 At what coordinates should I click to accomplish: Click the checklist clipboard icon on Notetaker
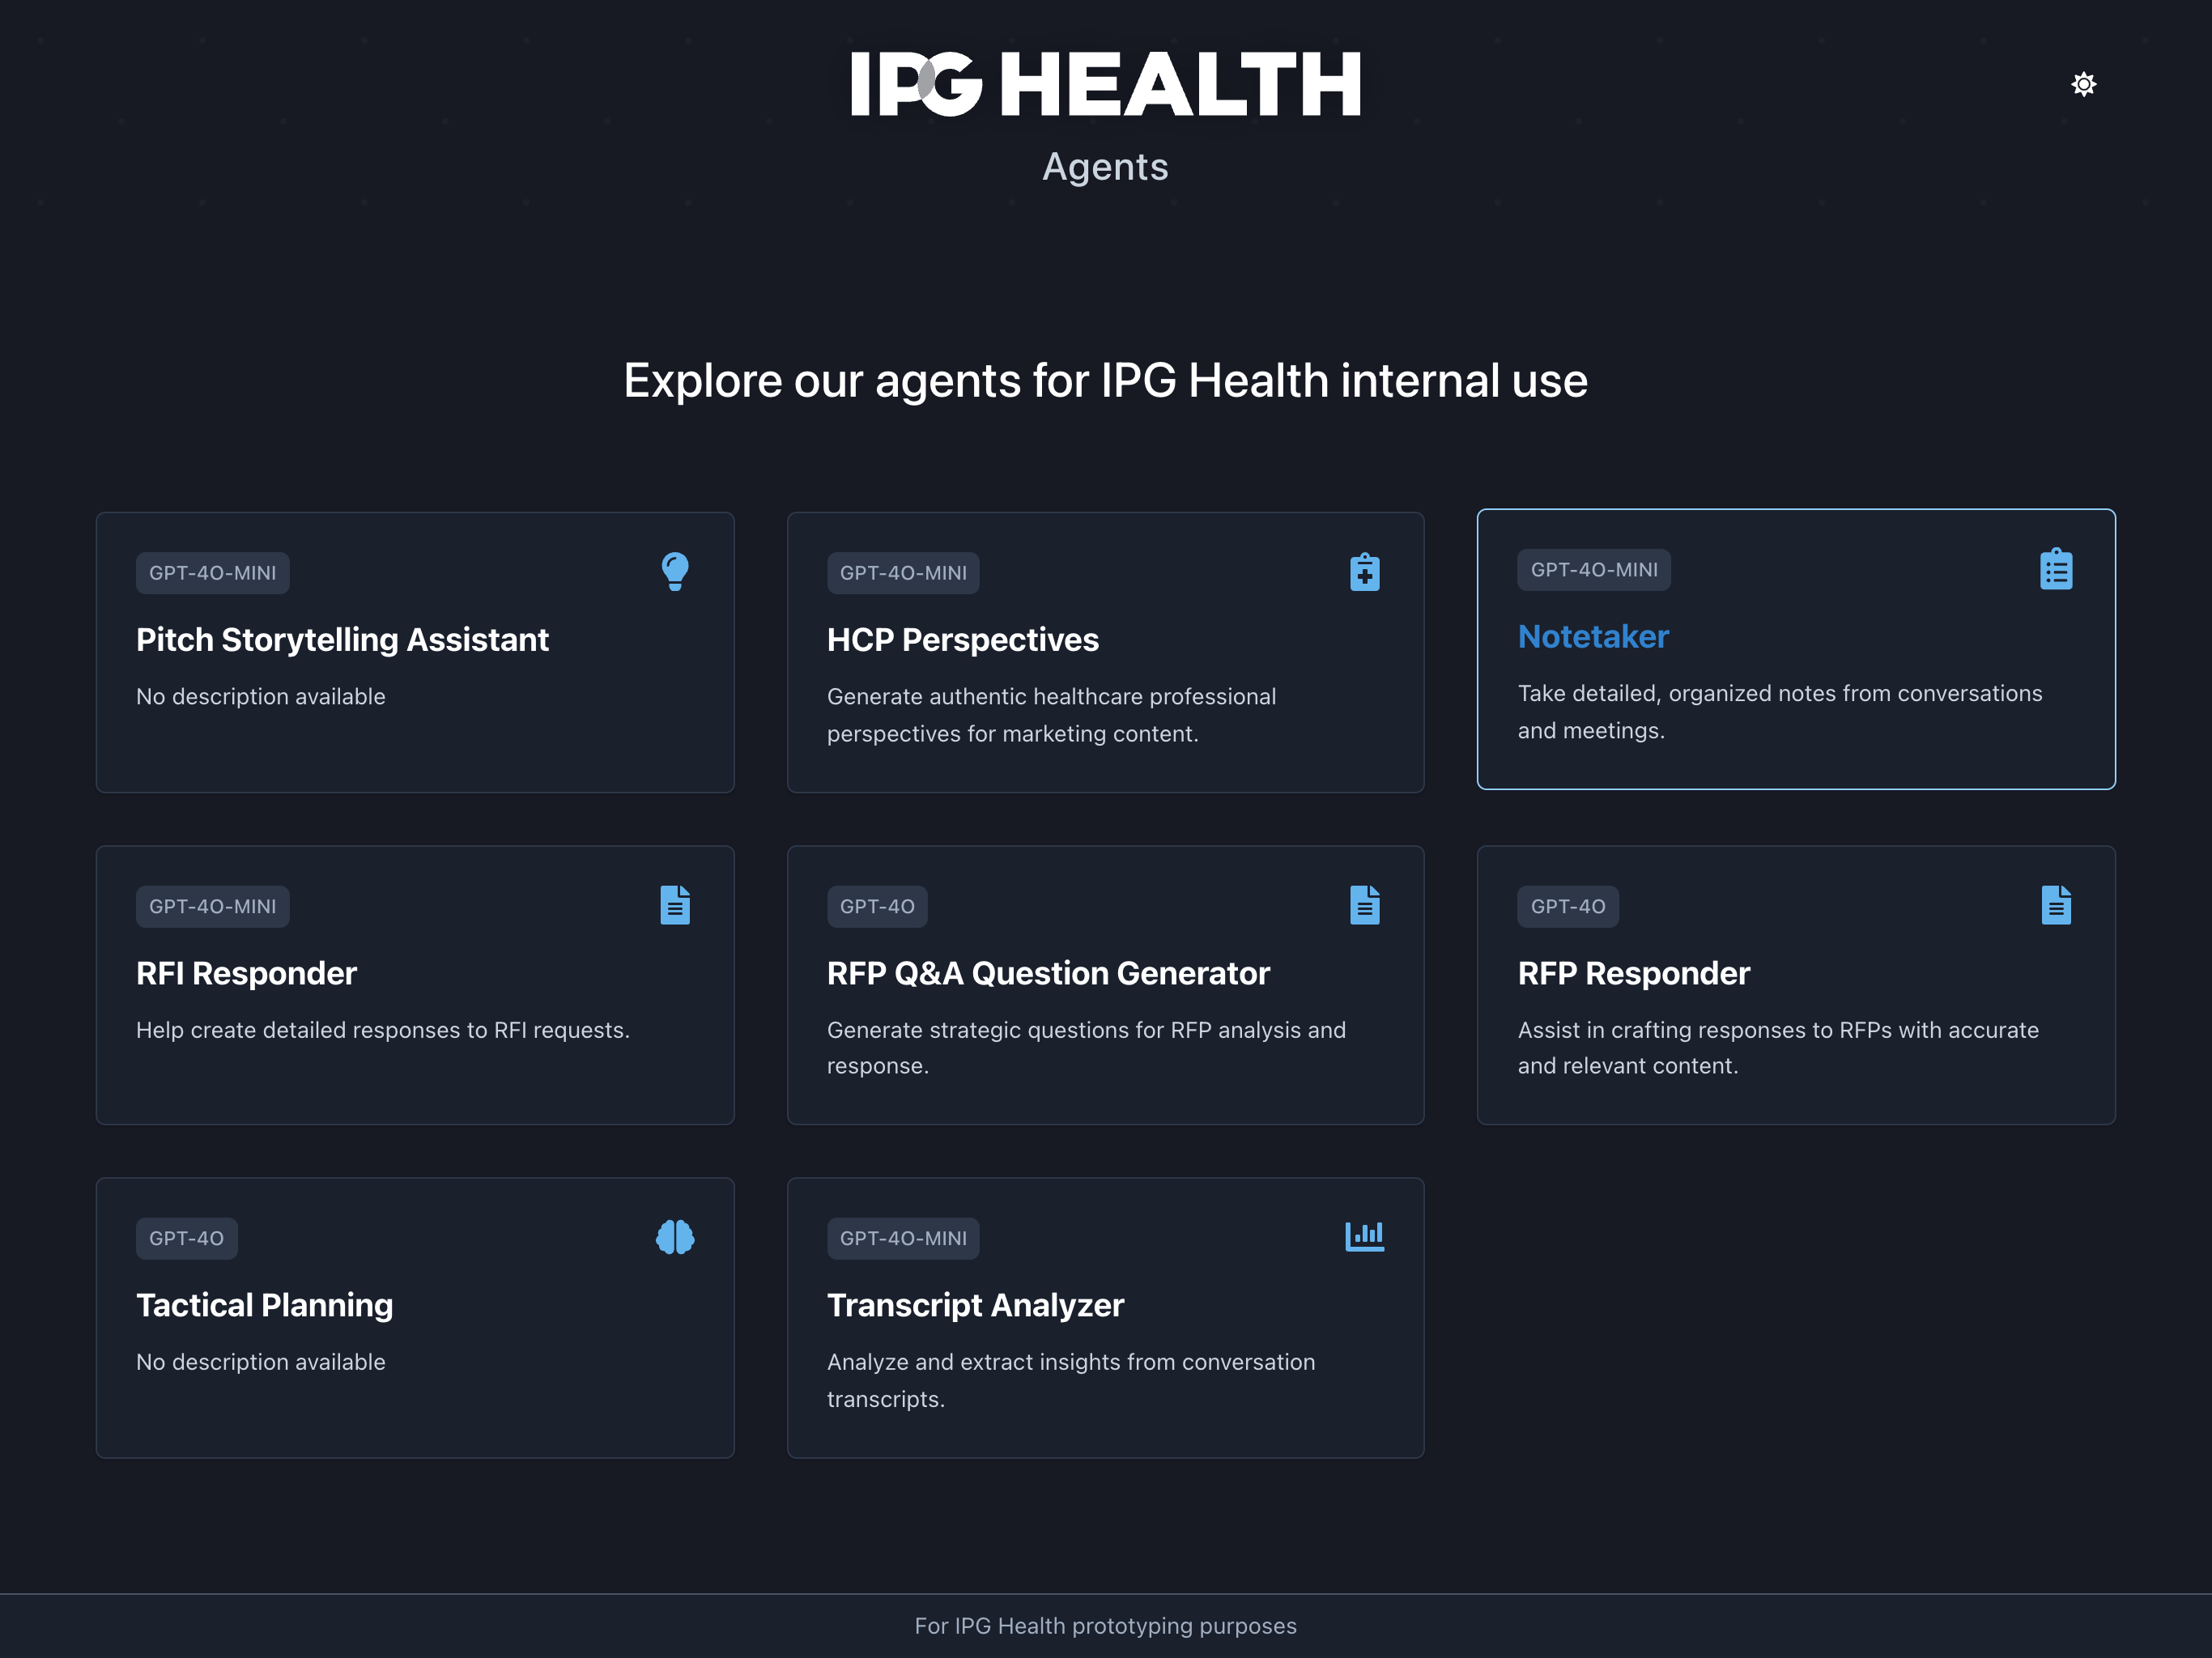(2056, 569)
